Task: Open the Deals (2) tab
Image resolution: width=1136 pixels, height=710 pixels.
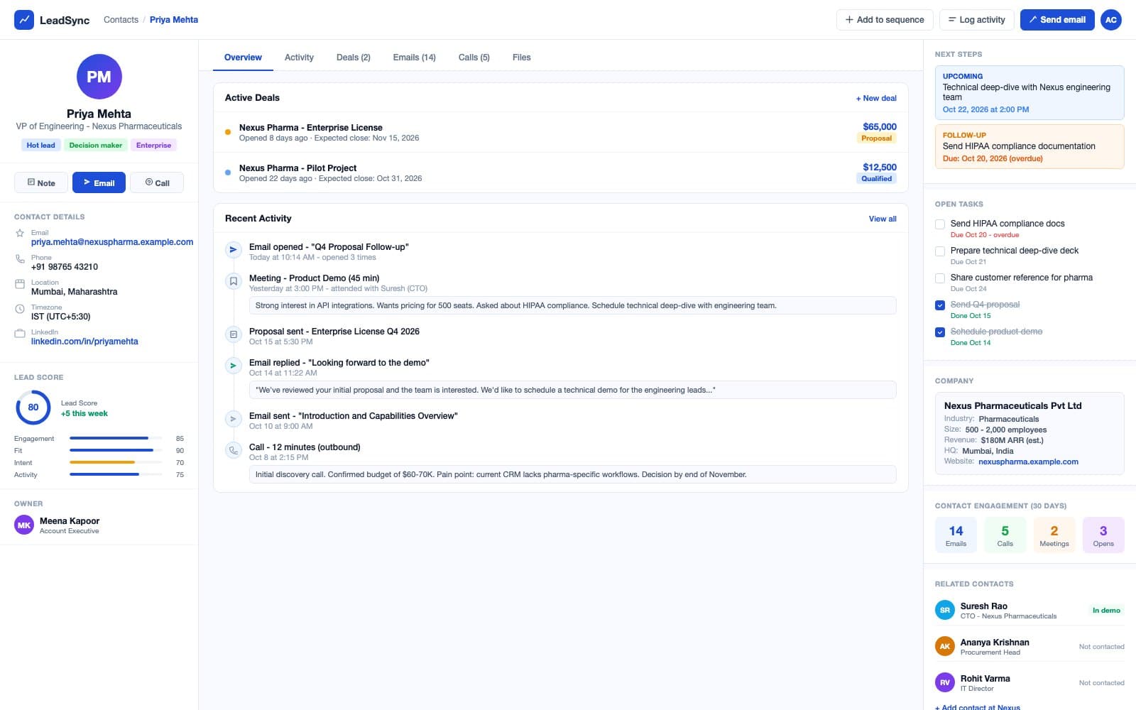Action: (354, 58)
